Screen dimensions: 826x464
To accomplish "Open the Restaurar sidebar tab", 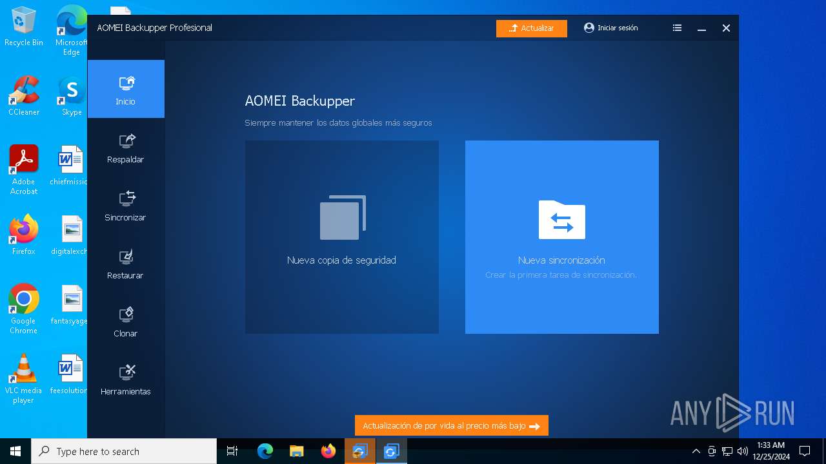I will (126, 264).
